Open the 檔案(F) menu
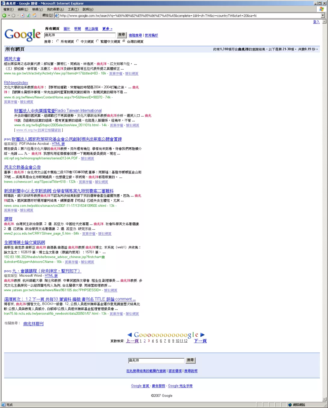328x408 pixels. pos(8,9)
